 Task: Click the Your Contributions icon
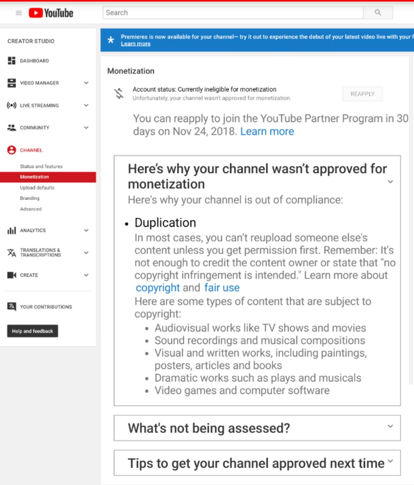pos(12,306)
